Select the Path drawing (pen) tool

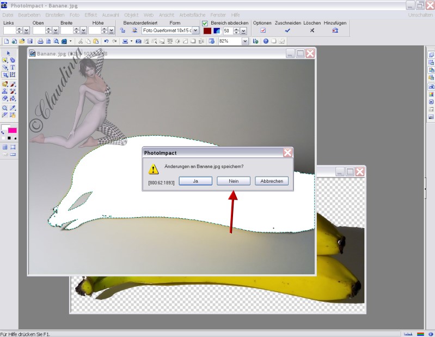pos(5,67)
